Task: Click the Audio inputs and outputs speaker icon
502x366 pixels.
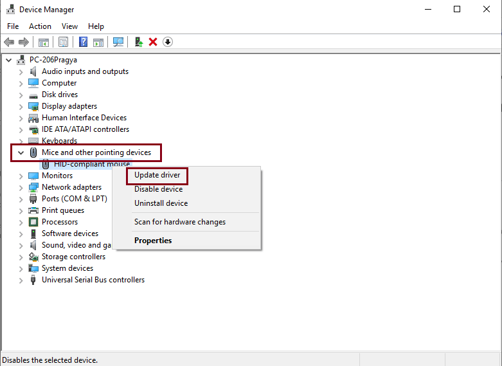Action: (33, 71)
